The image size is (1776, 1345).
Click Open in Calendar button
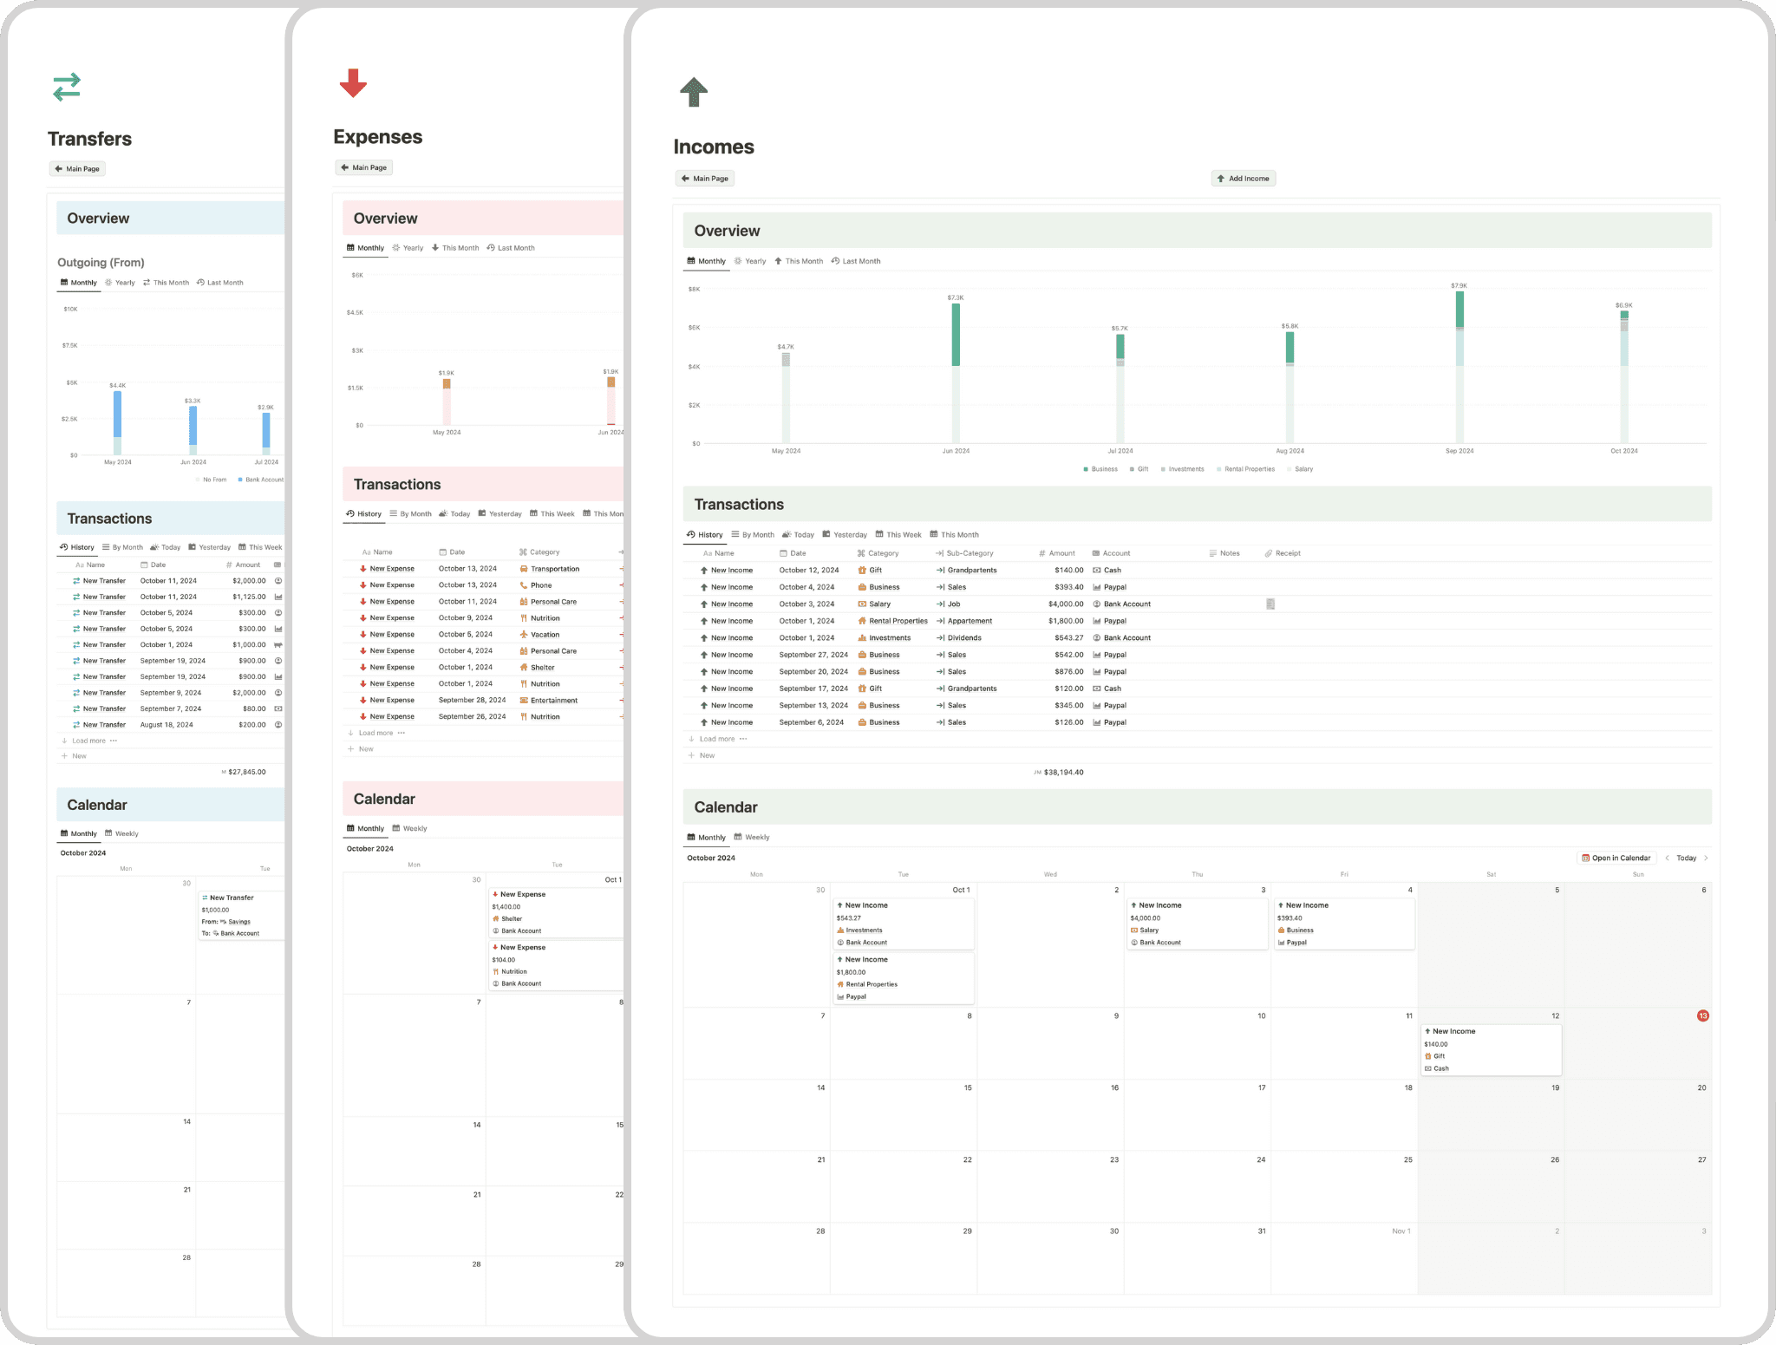tap(1616, 859)
